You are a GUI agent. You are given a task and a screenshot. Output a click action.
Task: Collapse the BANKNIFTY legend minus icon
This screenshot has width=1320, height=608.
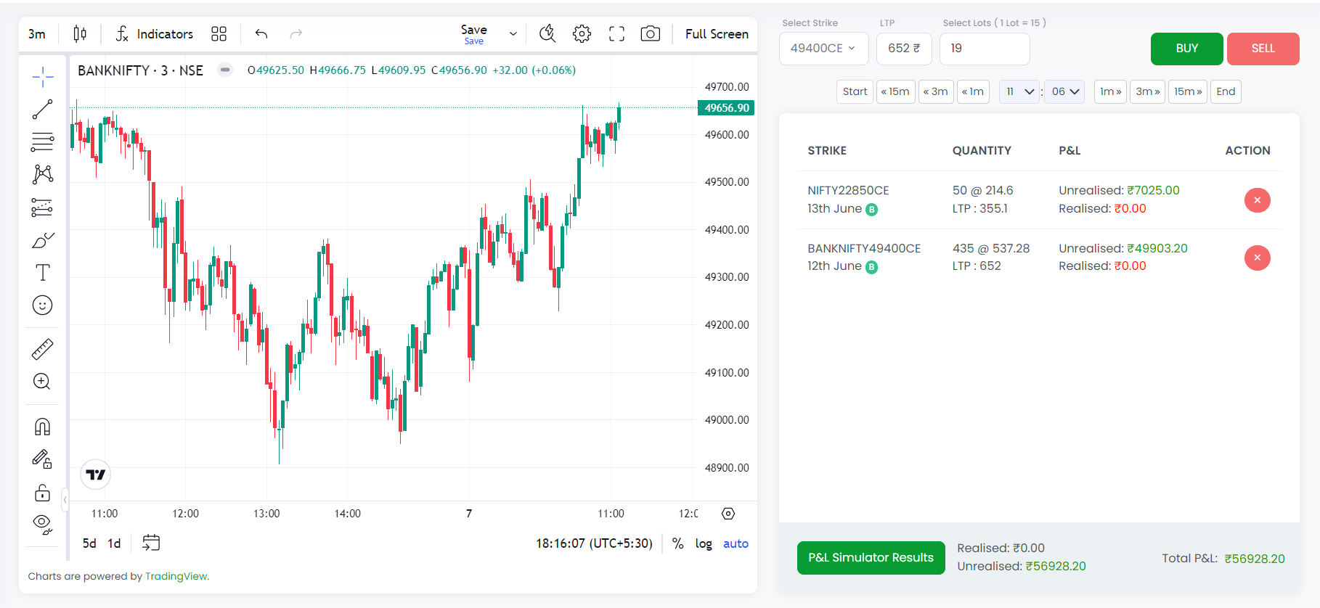coord(225,70)
